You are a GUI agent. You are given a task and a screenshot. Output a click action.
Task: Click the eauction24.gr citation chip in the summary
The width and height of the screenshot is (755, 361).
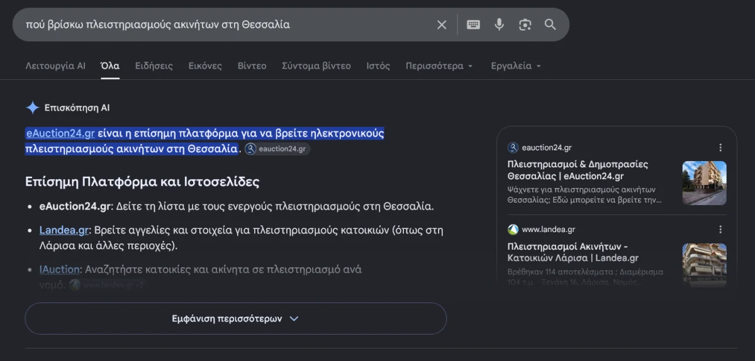pyautogui.click(x=277, y=149)
